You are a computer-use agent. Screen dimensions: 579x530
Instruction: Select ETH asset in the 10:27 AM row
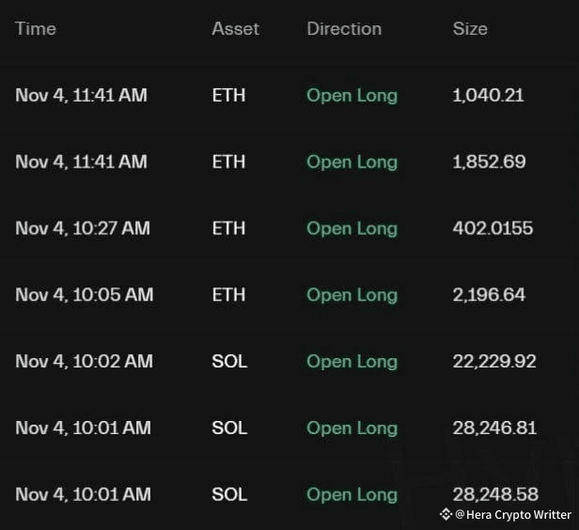[x=228, y=228]
